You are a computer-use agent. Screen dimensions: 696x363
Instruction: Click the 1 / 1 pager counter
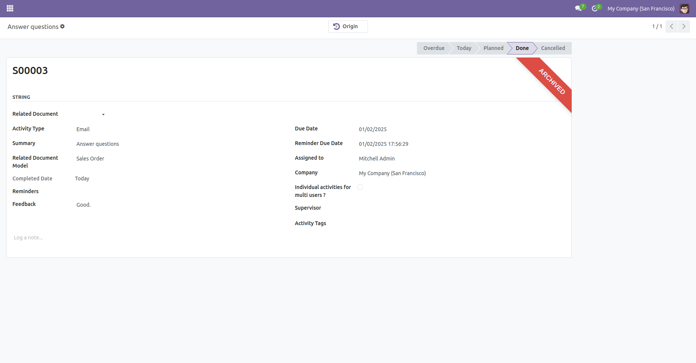(657, 26)
